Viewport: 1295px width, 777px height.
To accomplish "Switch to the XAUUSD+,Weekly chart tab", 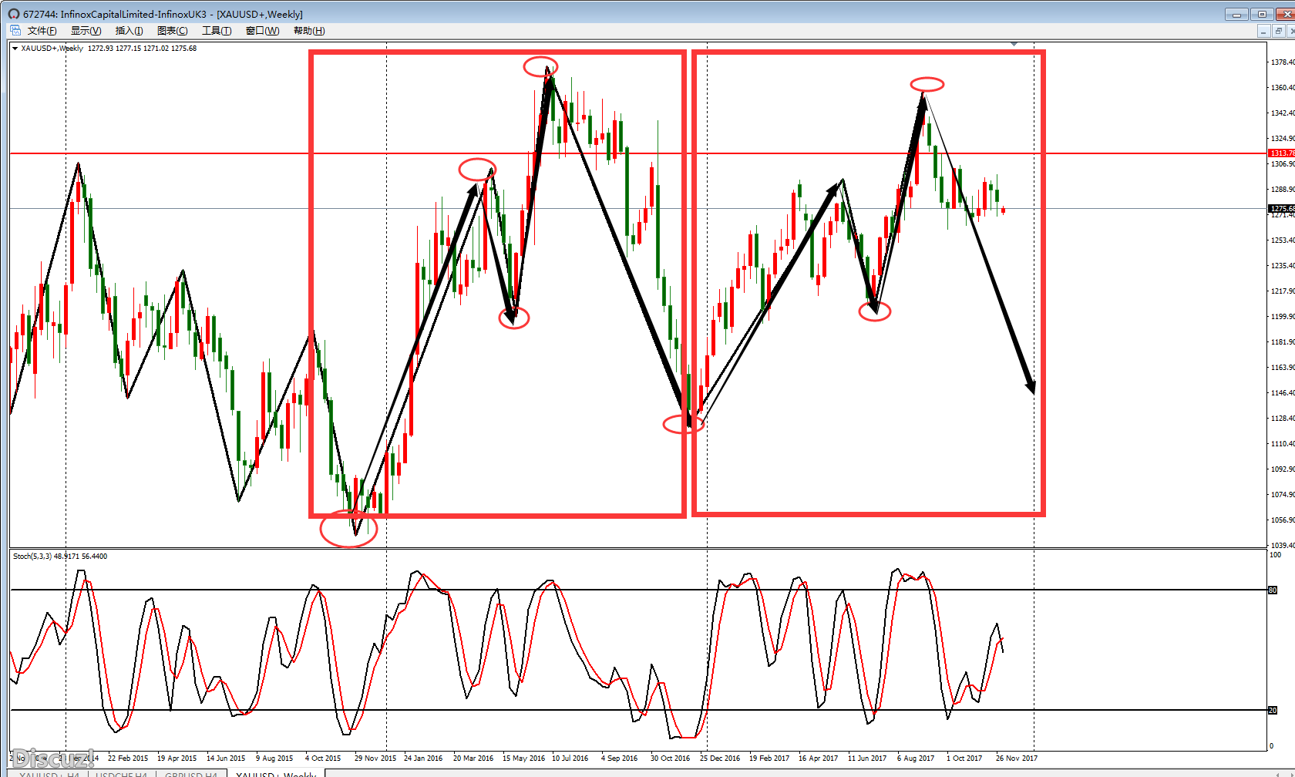I will 276,774.
